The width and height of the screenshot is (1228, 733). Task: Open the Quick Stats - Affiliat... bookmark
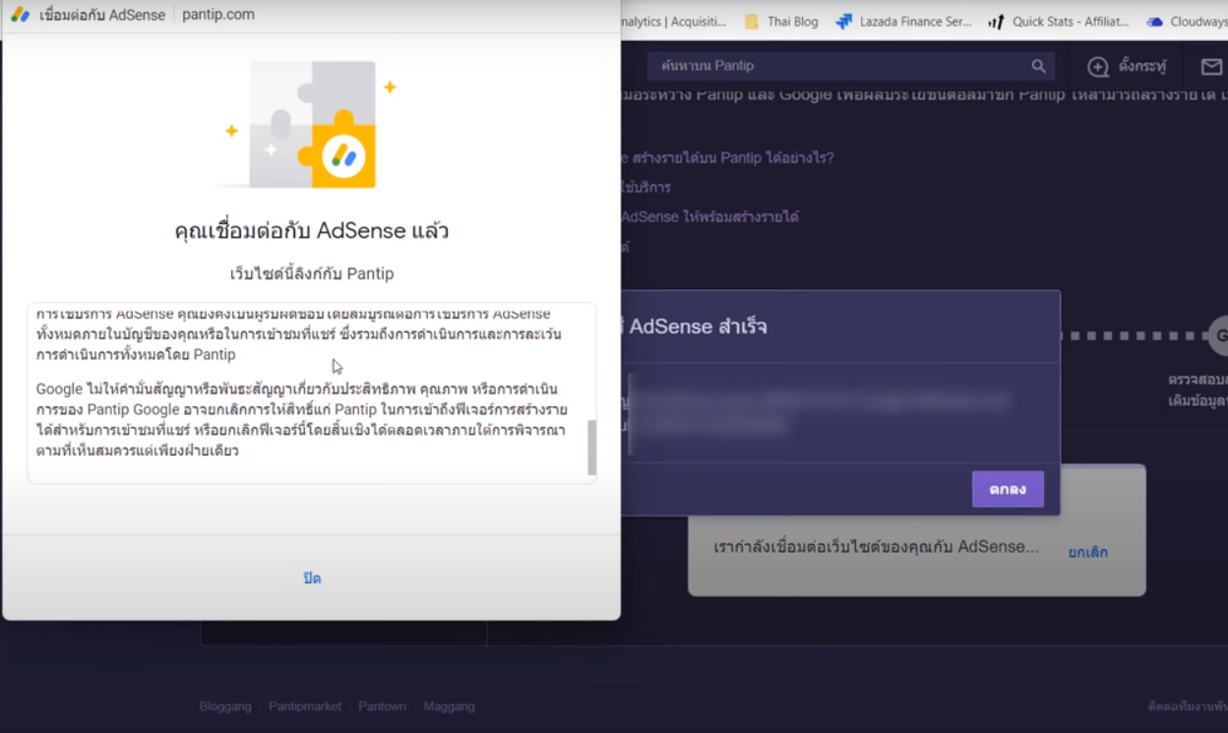1059,22
